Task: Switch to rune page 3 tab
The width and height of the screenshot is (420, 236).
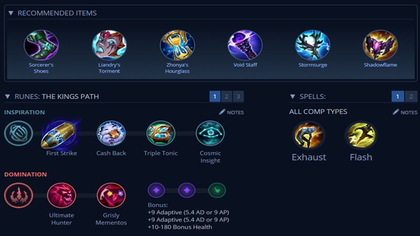Action: click(x=238, y=96)
